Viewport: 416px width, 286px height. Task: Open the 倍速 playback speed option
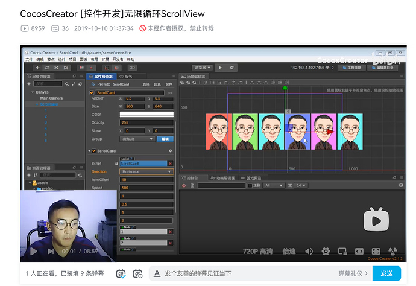289,251
